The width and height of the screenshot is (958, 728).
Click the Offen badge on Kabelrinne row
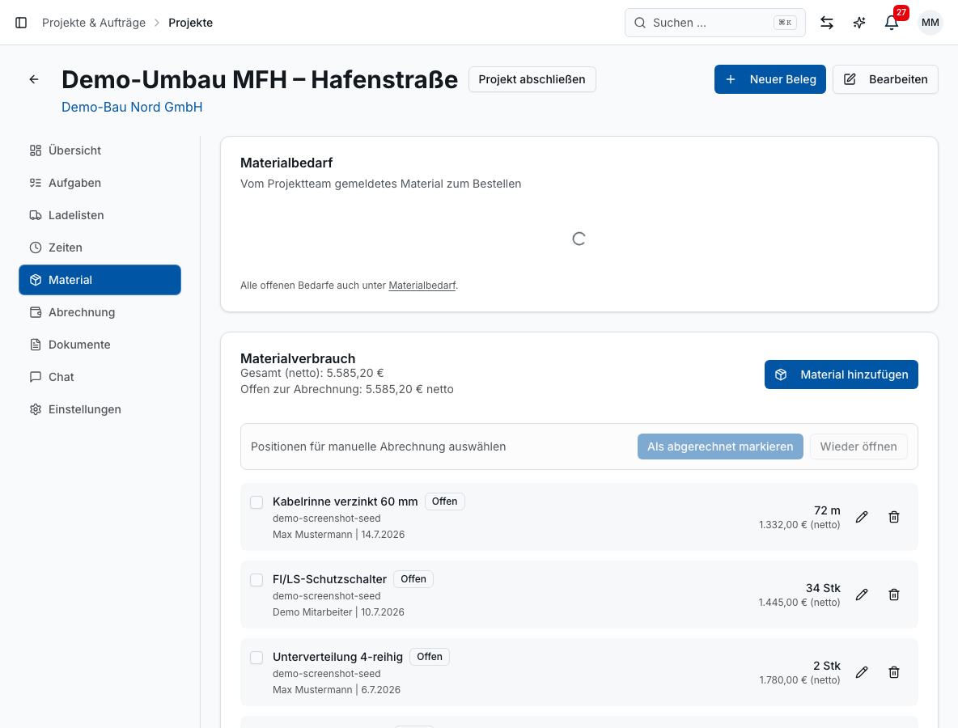click(x=445, y=502)
